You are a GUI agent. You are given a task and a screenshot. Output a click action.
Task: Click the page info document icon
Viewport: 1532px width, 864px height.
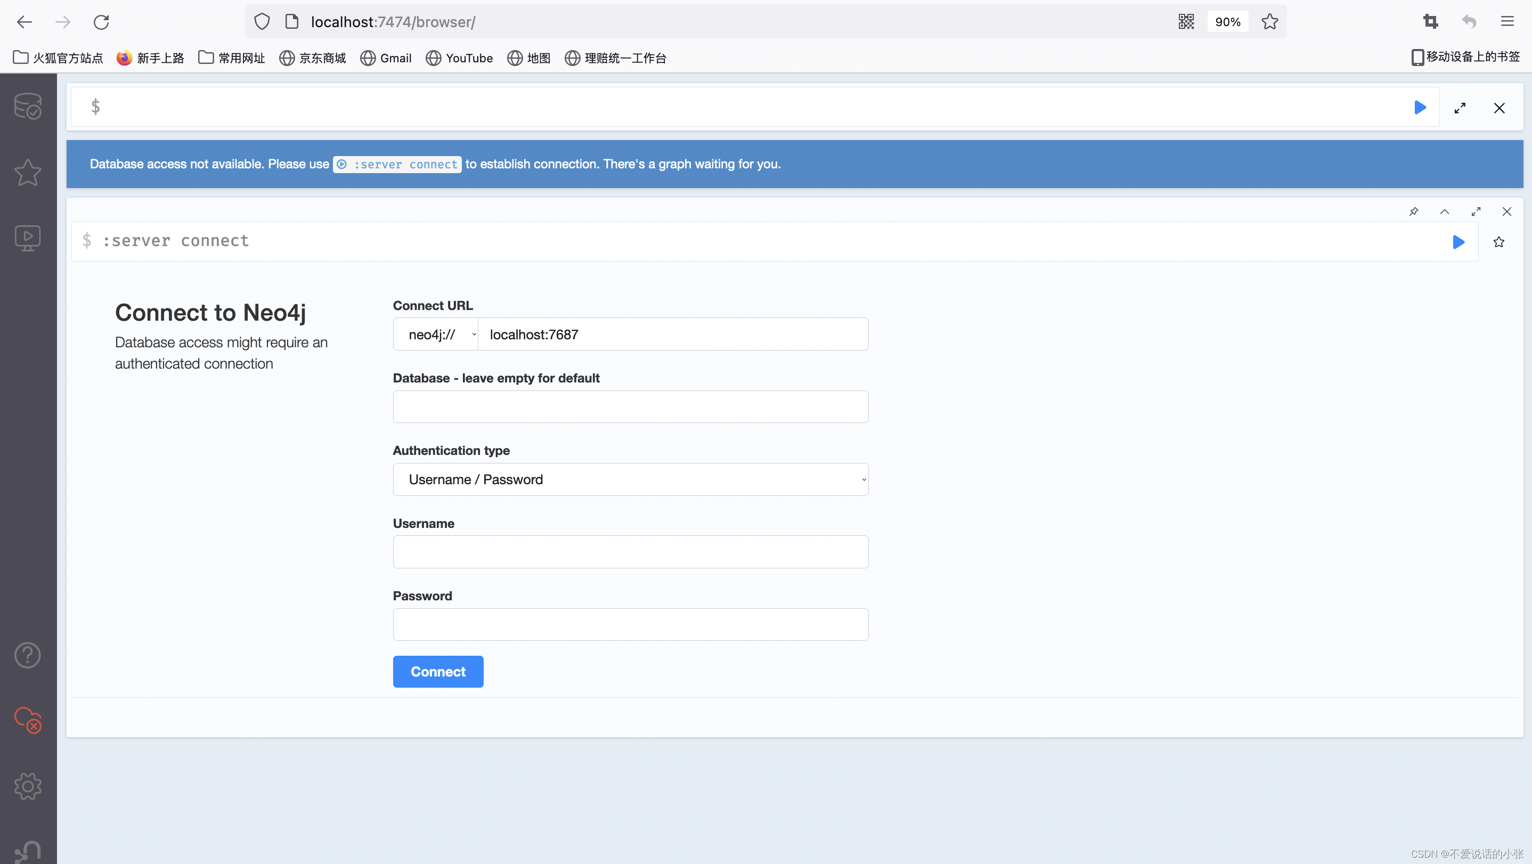click(291, 22)
